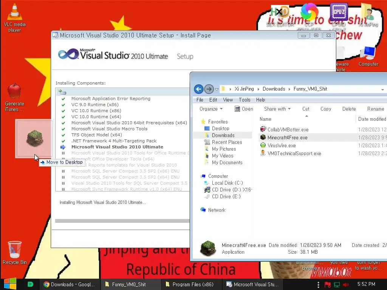This screenshot has height=290, width=387.
Task: Switch to Funny_VM0_Shit taskbar button
Action: [130, 284]
